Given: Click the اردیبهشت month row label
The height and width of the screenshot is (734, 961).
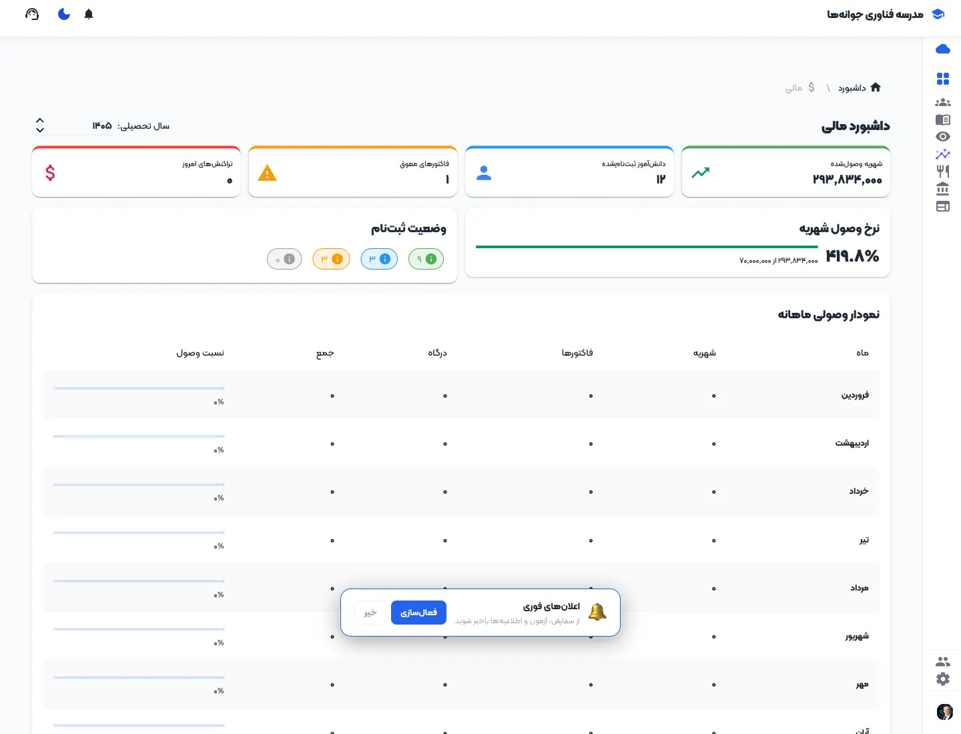Looking at the screenshot, I should [852, 443].
